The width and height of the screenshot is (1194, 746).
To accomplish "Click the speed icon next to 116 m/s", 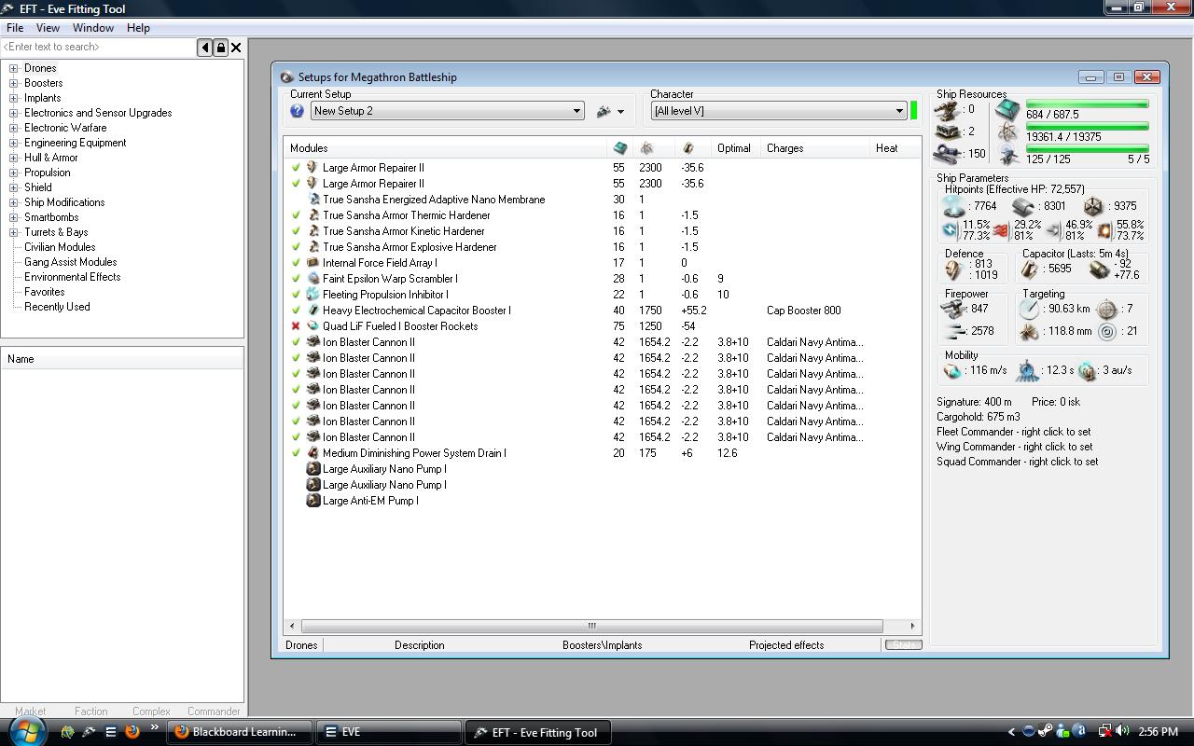I will [x=952, y=371].
